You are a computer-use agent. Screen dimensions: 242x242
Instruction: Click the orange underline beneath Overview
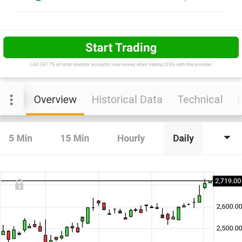point(55,114)
